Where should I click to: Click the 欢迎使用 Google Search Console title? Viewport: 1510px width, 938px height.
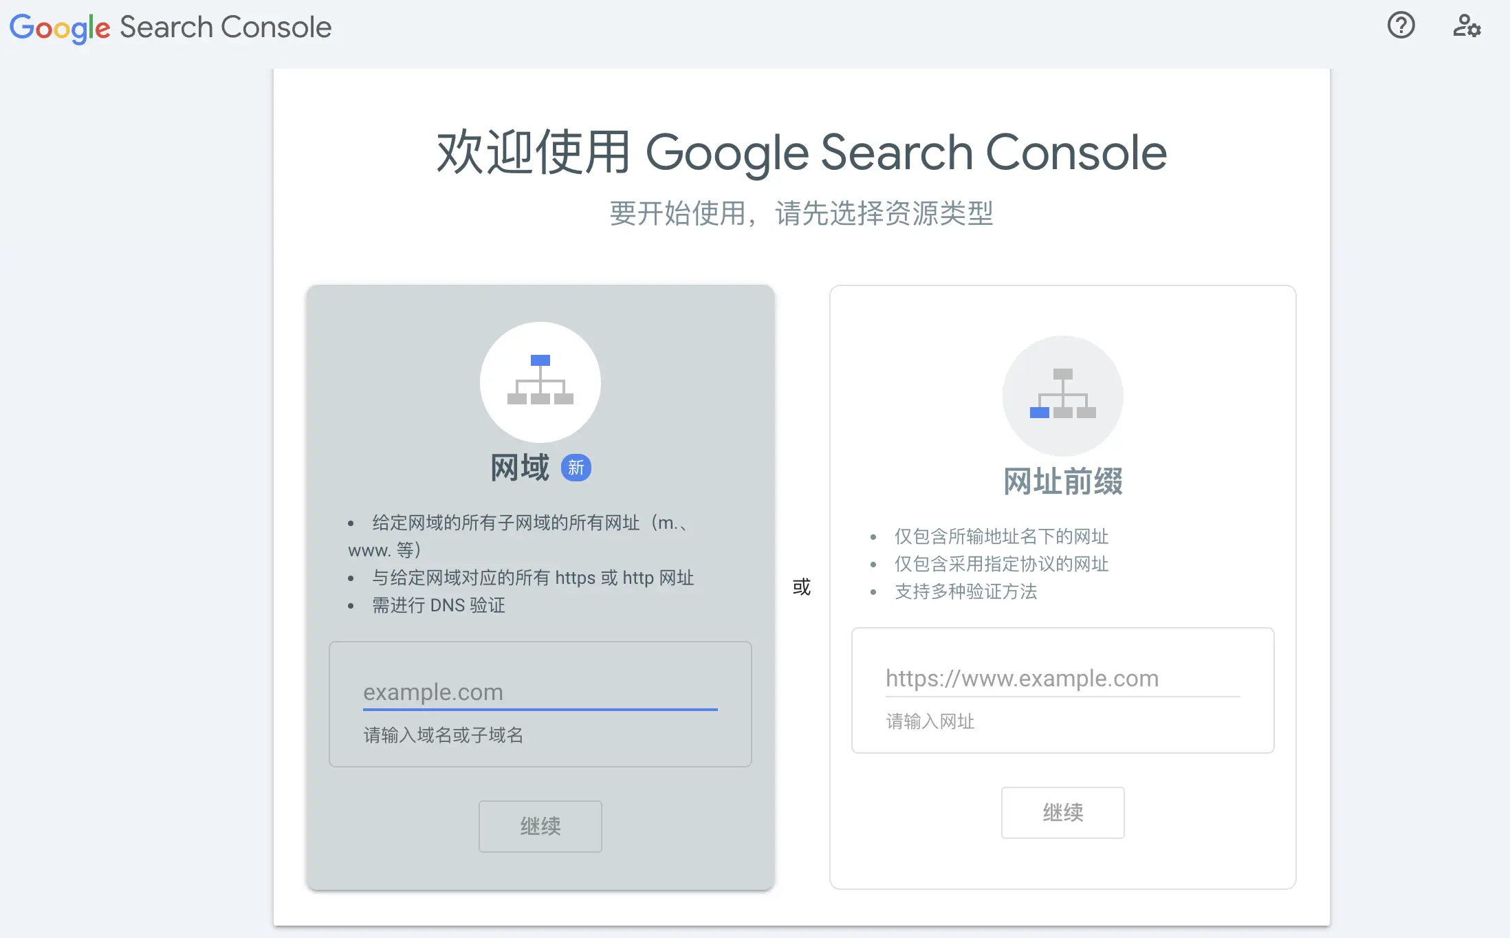click(802, 153)
